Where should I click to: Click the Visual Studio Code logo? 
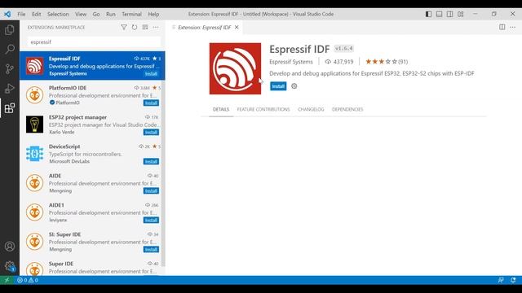coord(7,14)
